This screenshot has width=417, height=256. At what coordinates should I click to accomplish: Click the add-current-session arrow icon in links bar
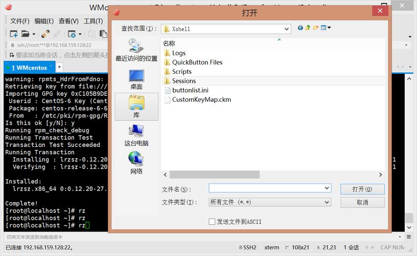pyautogui.click(x=12, y=55)
